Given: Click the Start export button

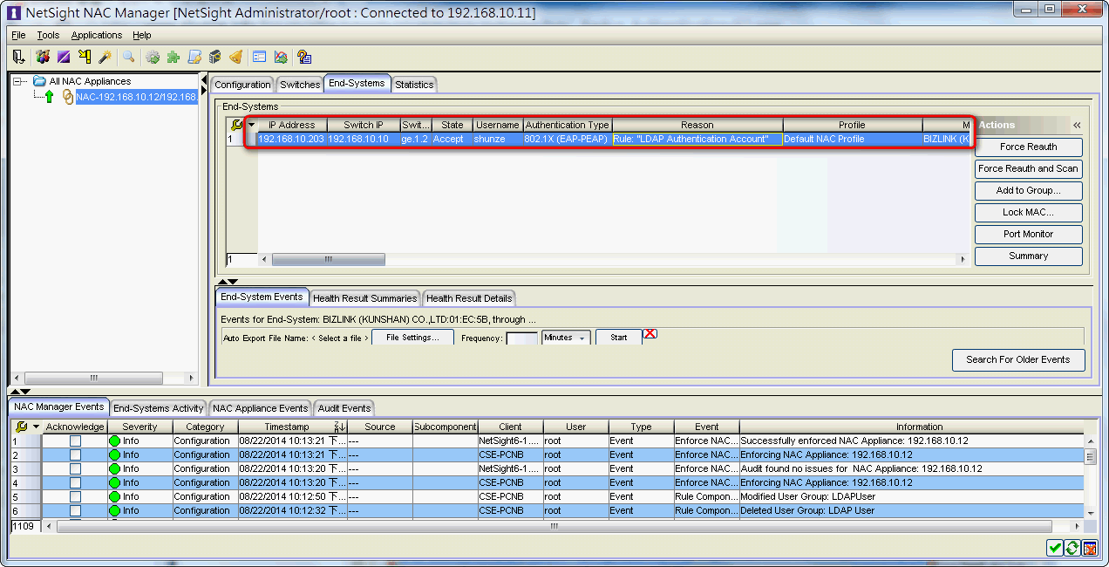Looking at the screenshot, I should pos(619,338).
